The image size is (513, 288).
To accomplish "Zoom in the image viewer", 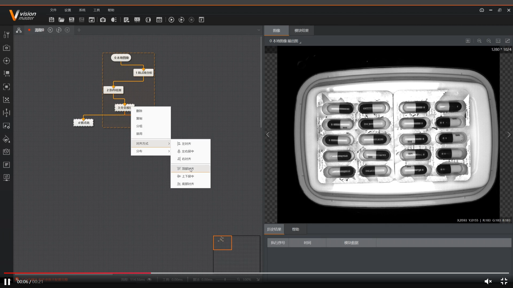I will (x=479, y=41).
